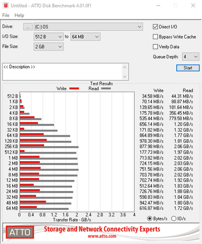
Task: Click the ATTO Disk Benchmark title bar icon
Action: (x=6, y=6)
